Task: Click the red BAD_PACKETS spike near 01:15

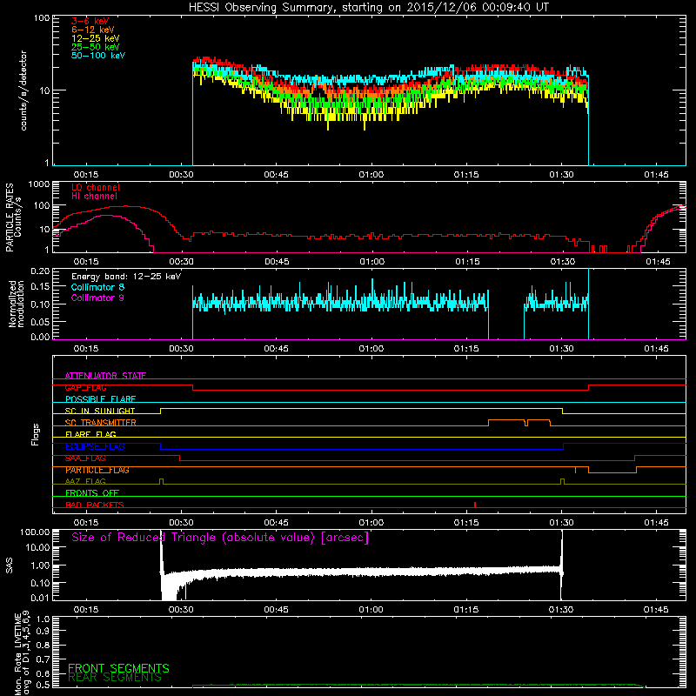Action: (475, 505)
